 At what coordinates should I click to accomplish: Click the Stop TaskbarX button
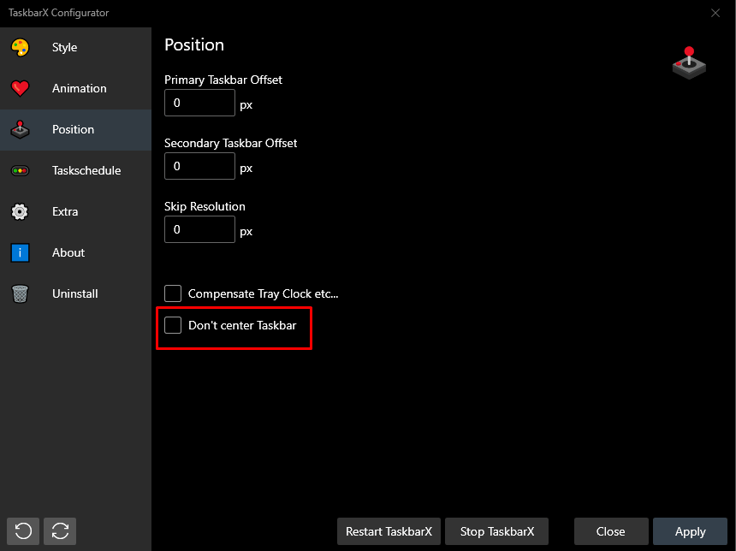click(x=496, y=531)
